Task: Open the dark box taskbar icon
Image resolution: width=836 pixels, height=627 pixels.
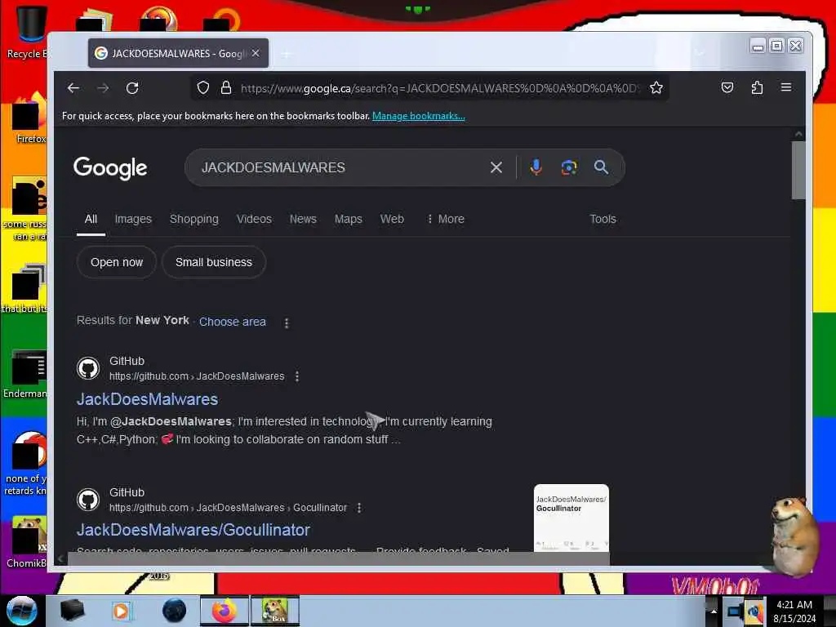Action: pos(72,611)
